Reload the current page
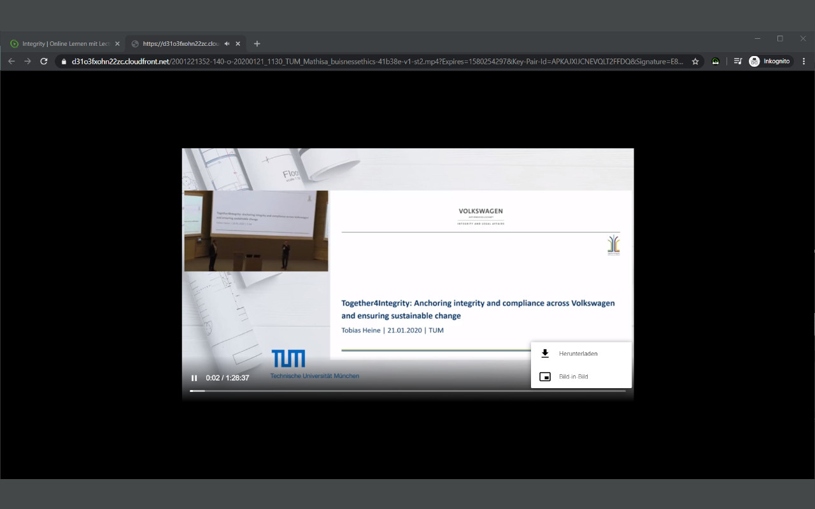Image resolution: width=815 pixels, height=509 pixels. [44, 61]
